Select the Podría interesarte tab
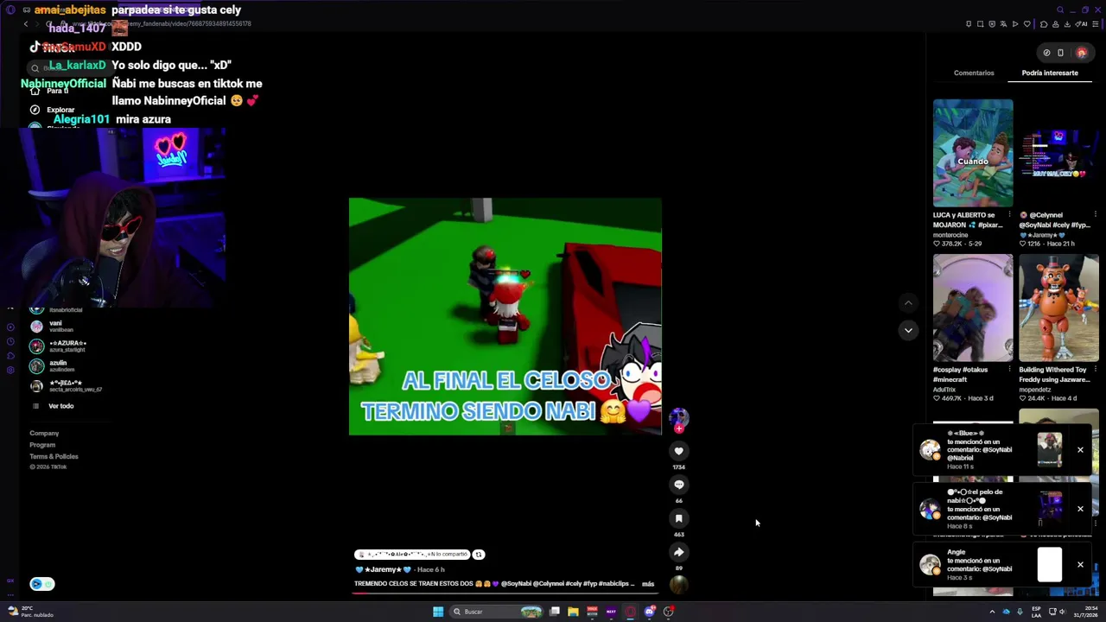Viewport: 1106px width, 622px height. click(x=1050, y=73)
